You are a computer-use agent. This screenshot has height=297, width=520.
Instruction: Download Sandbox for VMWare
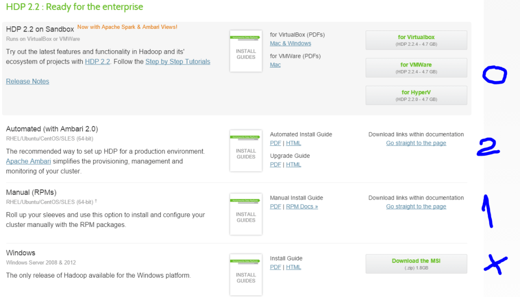(416, 68)
